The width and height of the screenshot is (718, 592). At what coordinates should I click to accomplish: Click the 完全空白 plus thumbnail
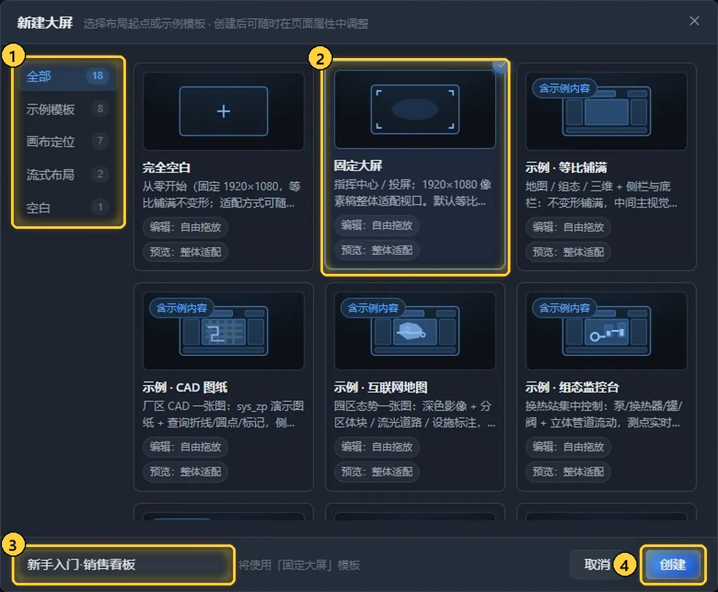[x=223, y=111]
